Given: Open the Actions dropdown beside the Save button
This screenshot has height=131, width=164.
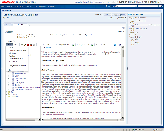Looking at the screenshot, I should pos(98,15).
